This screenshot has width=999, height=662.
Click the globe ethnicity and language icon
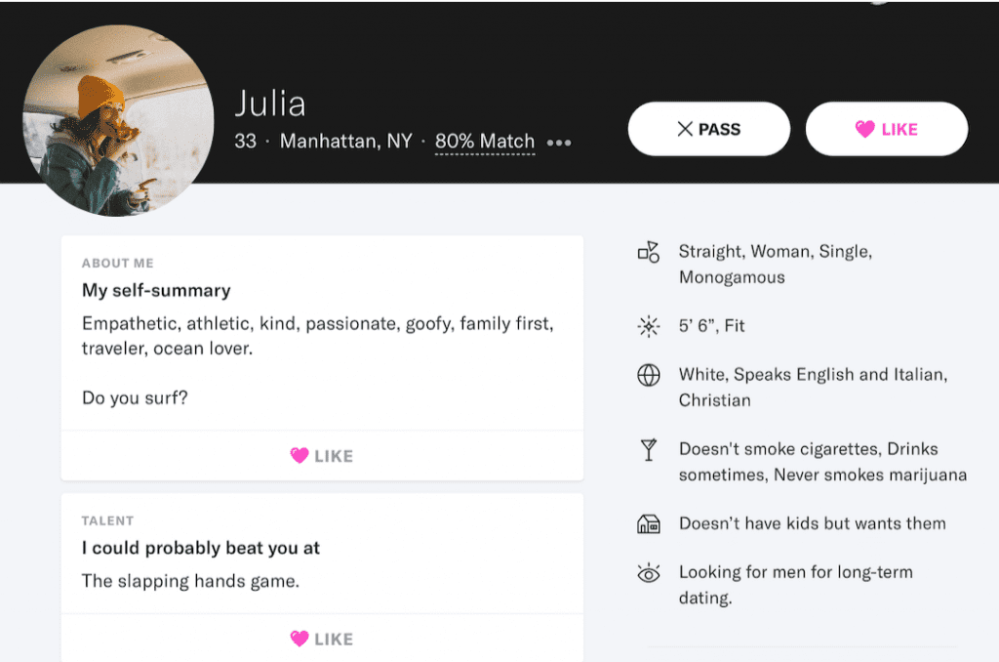(649, 376)
